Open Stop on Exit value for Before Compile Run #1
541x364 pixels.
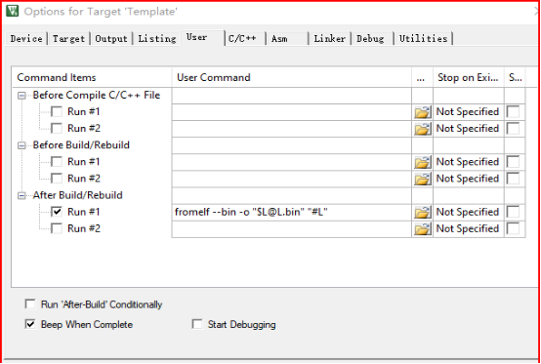click(x=468, y=112)
